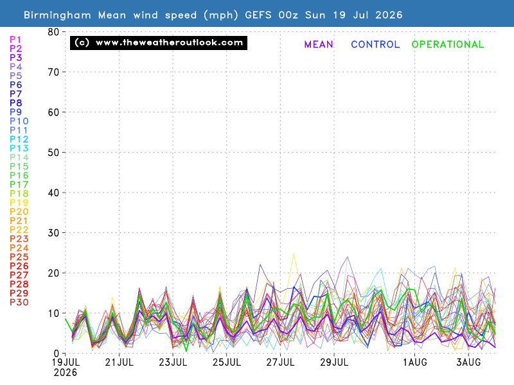The image size is (514, 385).
Task: Click the 40 y-axis label
Action: (x=53, y=193)
